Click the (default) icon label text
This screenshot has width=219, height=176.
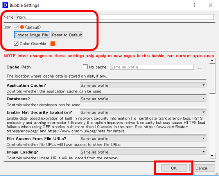point(33,27)
